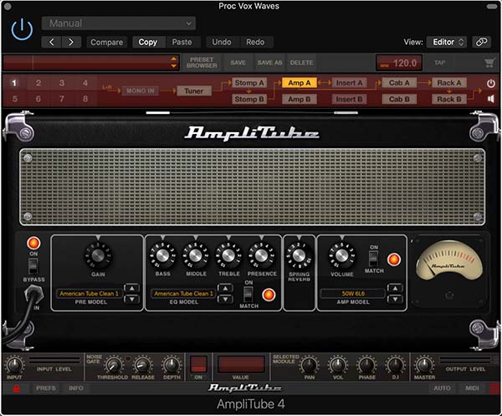Screen dimensions: 502x416
Task: Click the red lock icon
Action: pyautogui.click(x=17, y=388)
